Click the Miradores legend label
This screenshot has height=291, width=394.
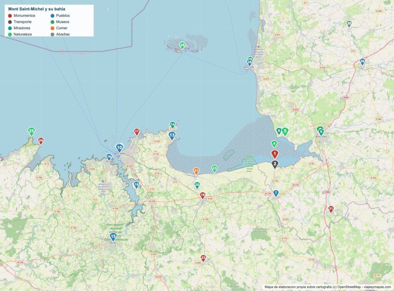tap(22, 28)
